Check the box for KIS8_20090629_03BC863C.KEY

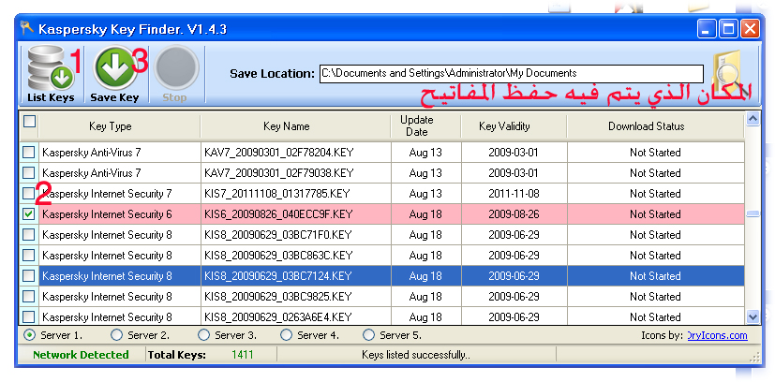pos(29,256)
